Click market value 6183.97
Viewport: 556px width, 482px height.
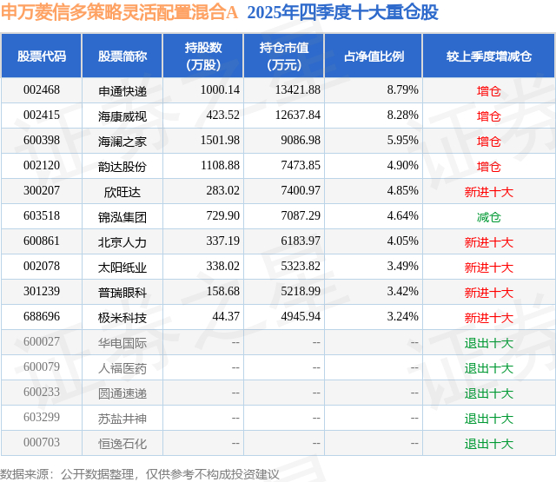[x=301, y=241]
